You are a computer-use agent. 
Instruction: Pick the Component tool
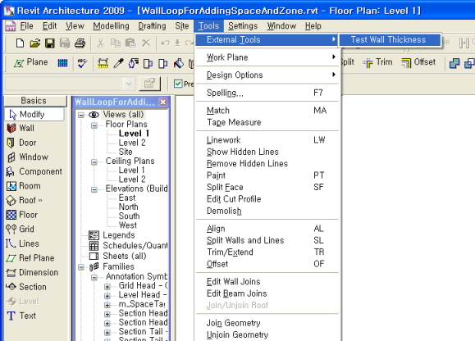(34, 171)
